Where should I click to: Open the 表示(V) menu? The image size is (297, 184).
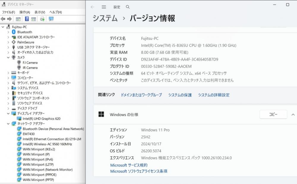click(40, 12)
